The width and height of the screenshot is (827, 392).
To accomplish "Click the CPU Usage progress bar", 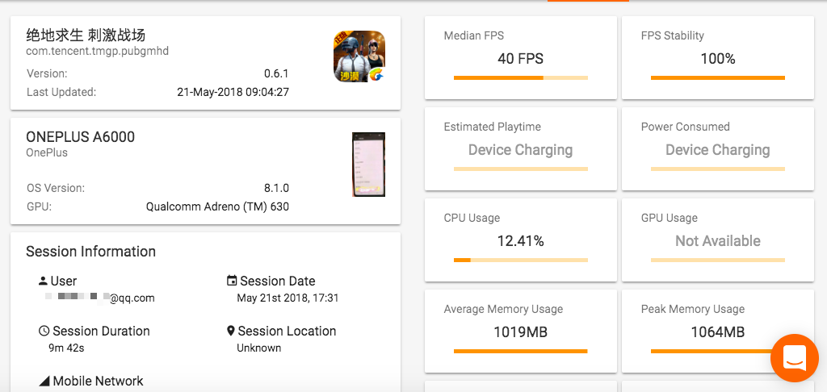I will tap(520, 261).
